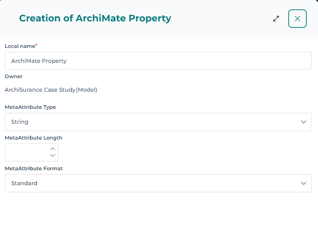Image resolution: width=318 pixels, height=227 pixels.
Task: Click the 'Creation of ArchiMate Property' title
Action: [95, 19]
